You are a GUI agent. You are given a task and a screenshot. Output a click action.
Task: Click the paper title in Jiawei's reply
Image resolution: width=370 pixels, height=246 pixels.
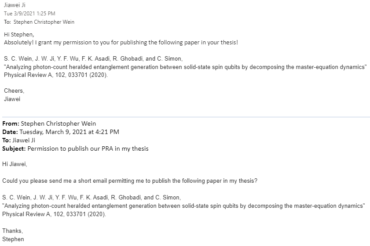coord(185,67)
